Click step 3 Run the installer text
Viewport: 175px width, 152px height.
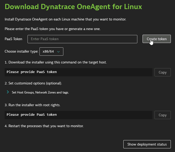(x=32, y=105)
